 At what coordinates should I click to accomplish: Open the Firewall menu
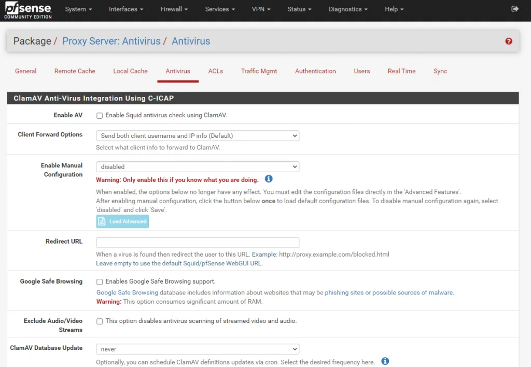pyautogui.click(x=174, y=9)
